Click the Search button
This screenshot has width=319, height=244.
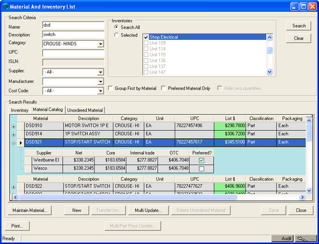[x=299, y=26]
